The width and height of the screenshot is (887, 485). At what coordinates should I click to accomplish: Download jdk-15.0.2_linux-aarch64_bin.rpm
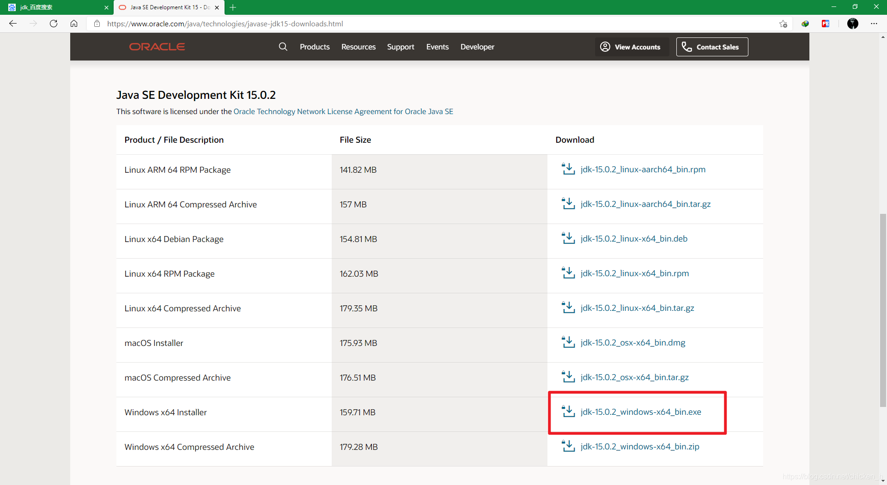[x=643, y=170]
